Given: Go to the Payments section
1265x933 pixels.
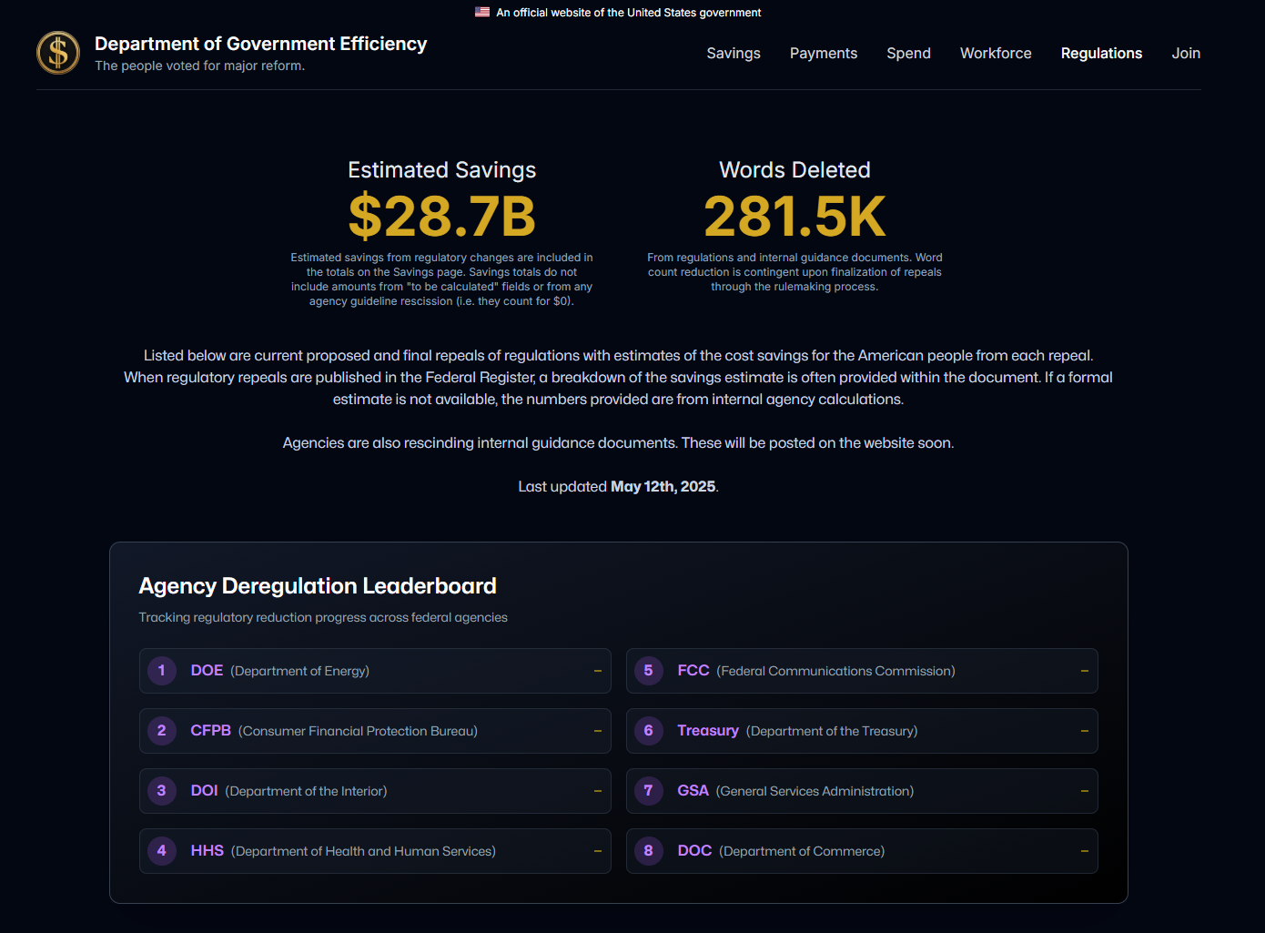Looking at the screenshot, I should point(824,53).
